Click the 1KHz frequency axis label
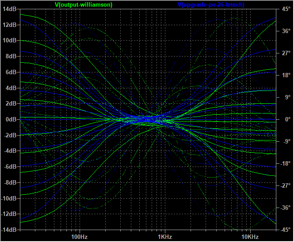Image resolution: width=294 pixels, height=242 pixels. coord(165,237)
